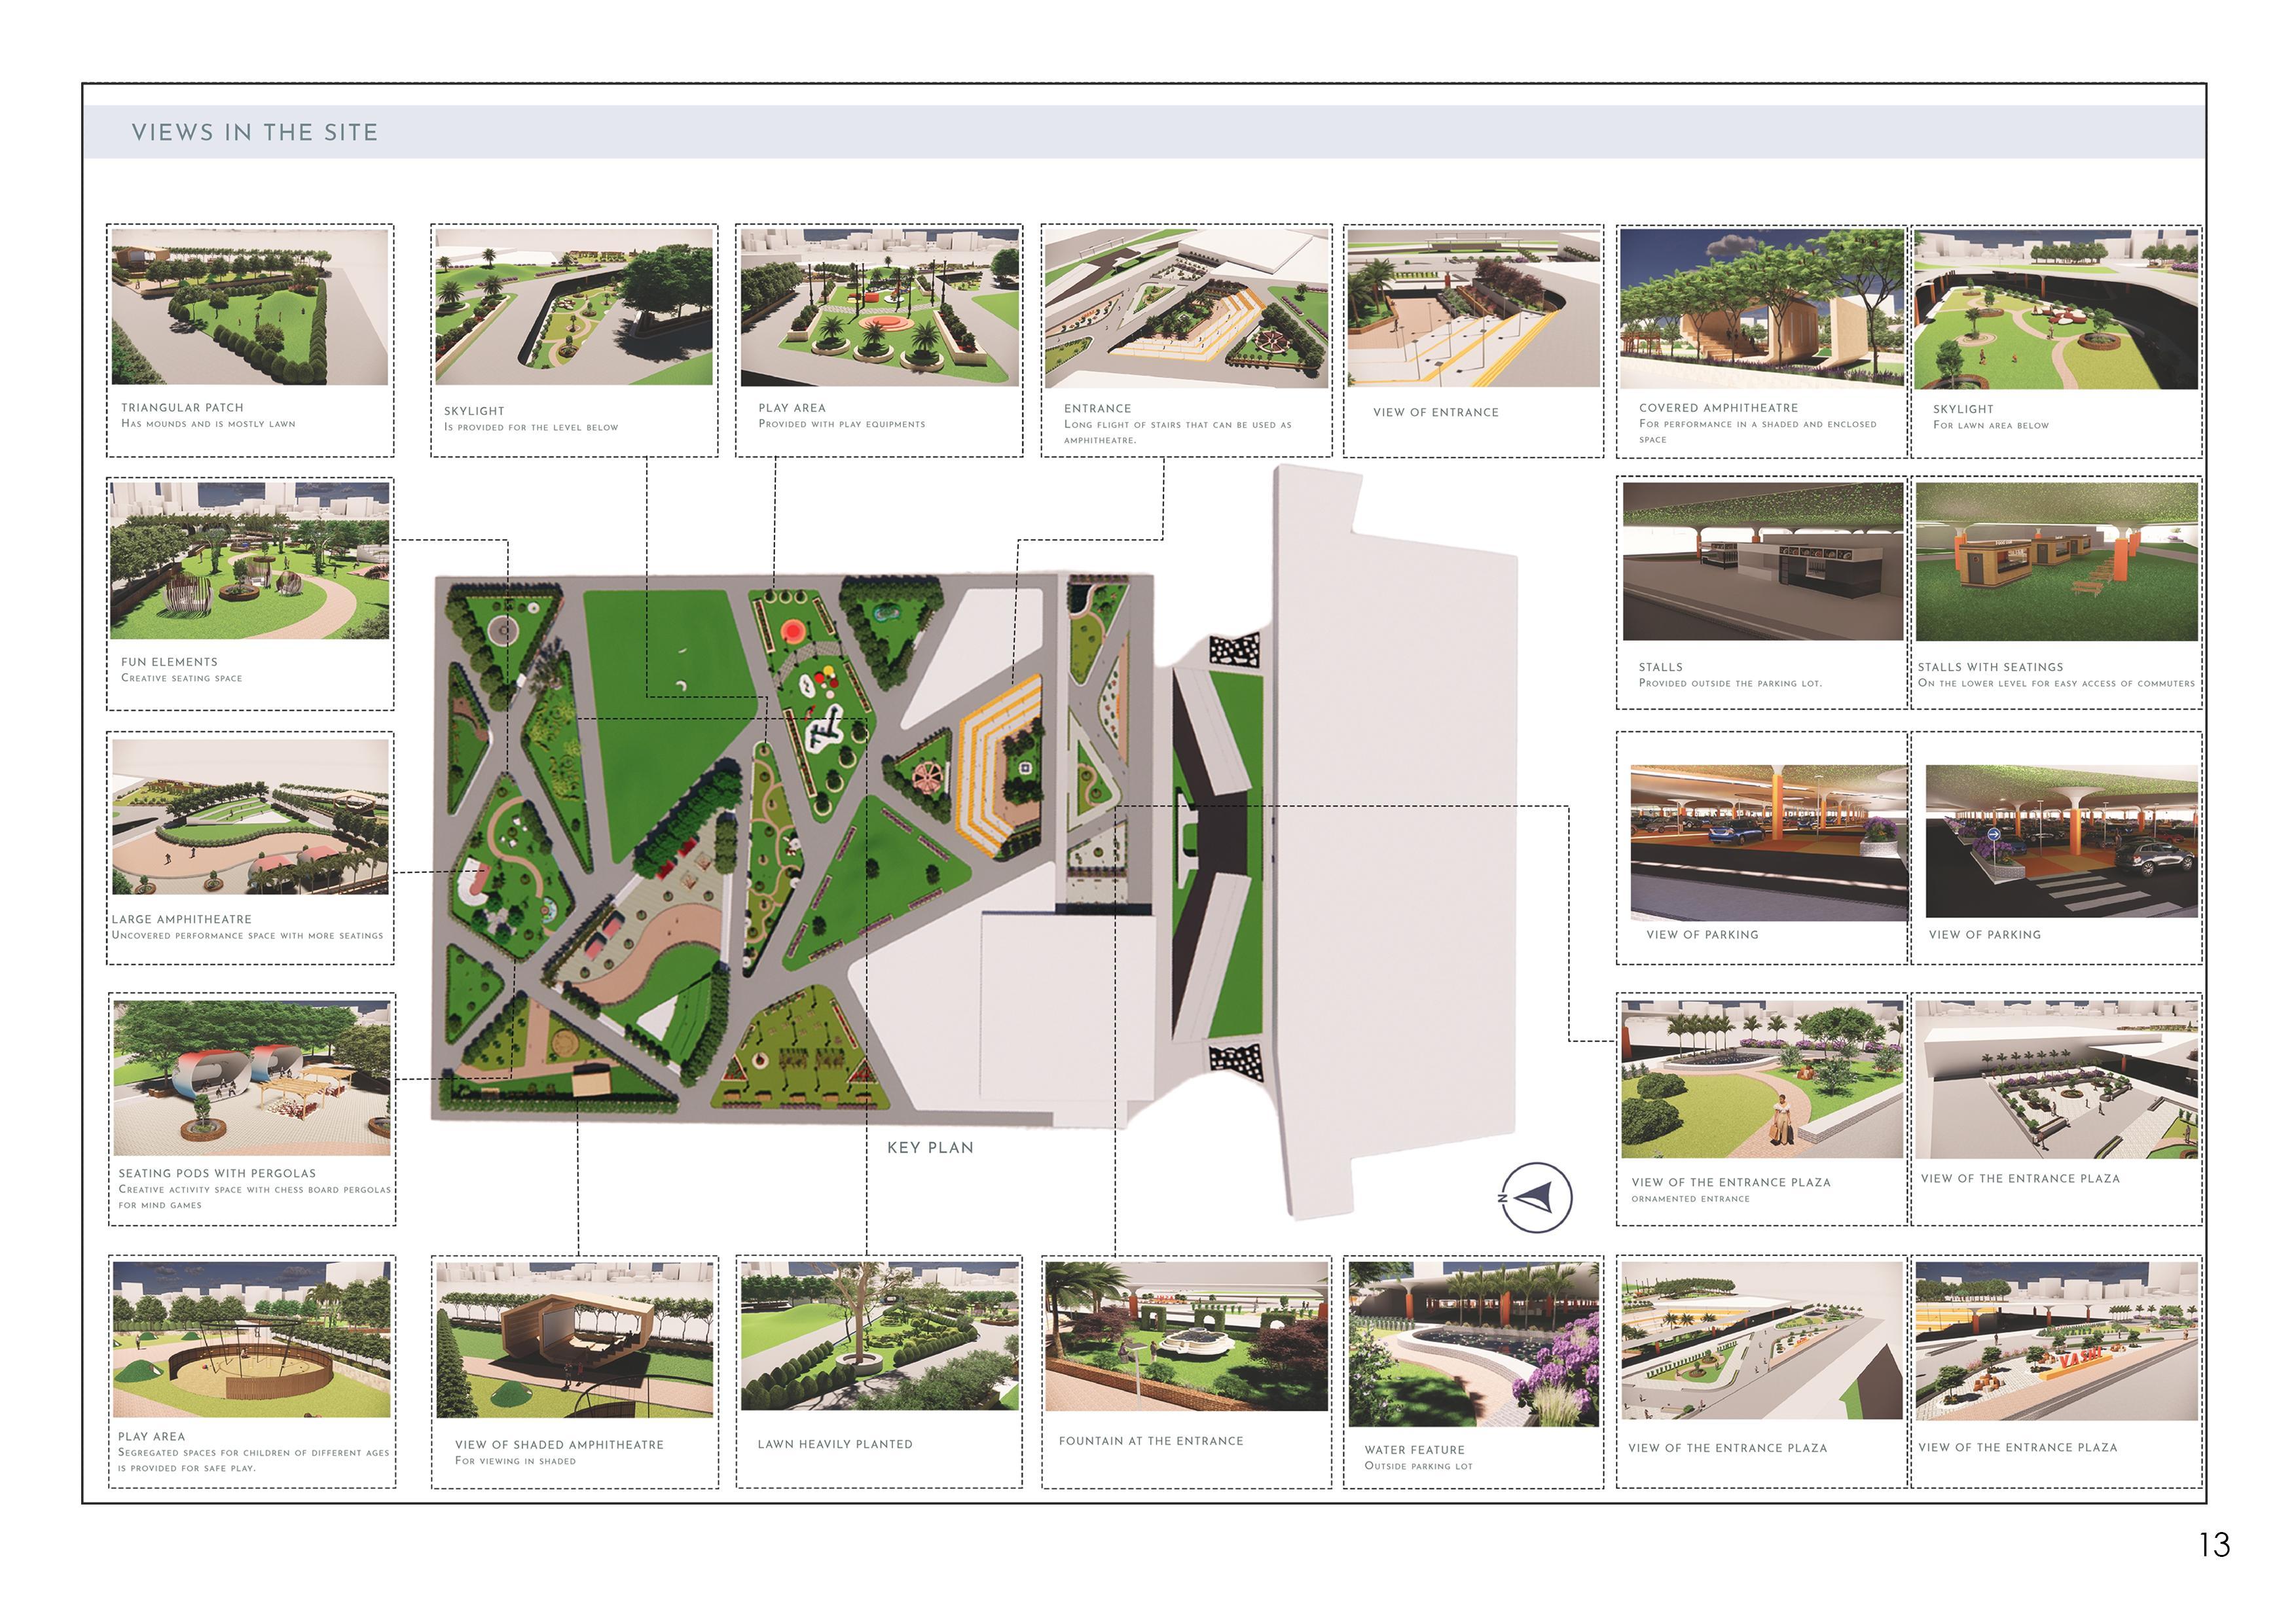This screenshot has width=2296, height=1623.
Task: Click the Skylight caption beside Triangular Patch
Action: tap(474, 411)
